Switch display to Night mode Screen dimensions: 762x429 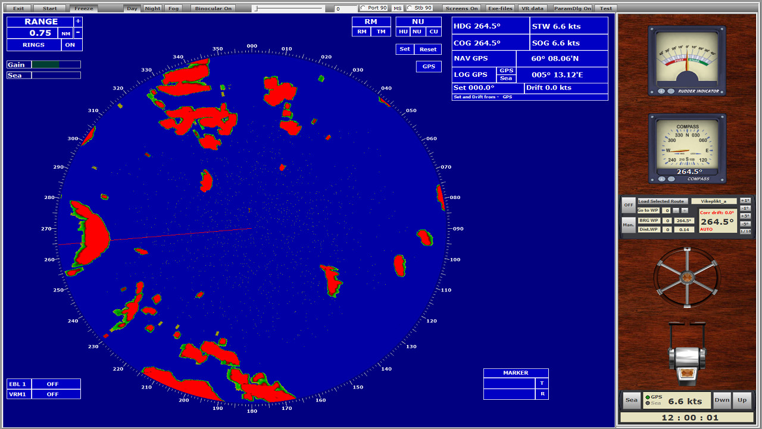coord(152,8)
